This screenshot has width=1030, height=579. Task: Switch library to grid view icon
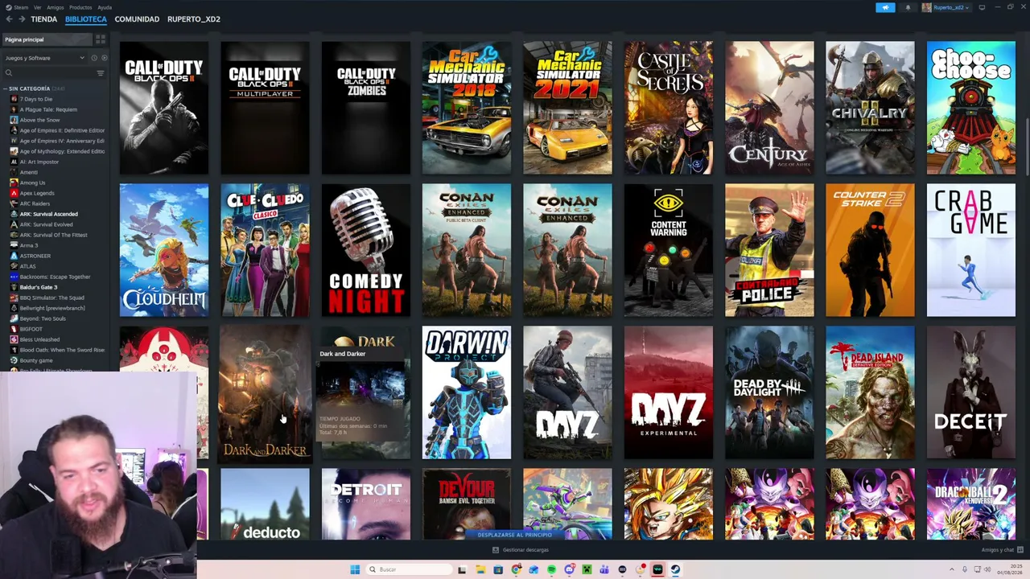click(101, 39)
